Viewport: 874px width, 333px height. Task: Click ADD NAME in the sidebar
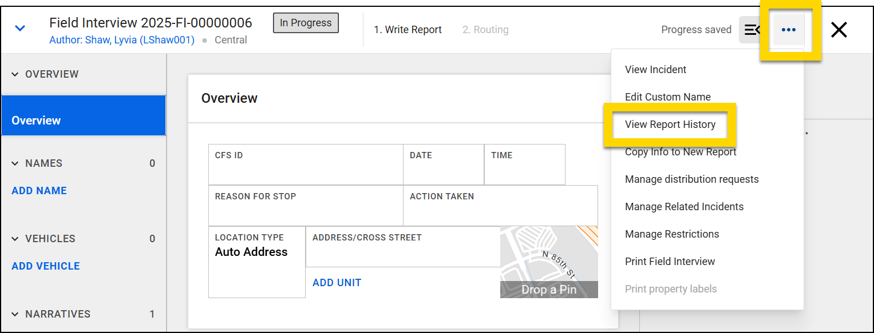[x=39, y=190]
